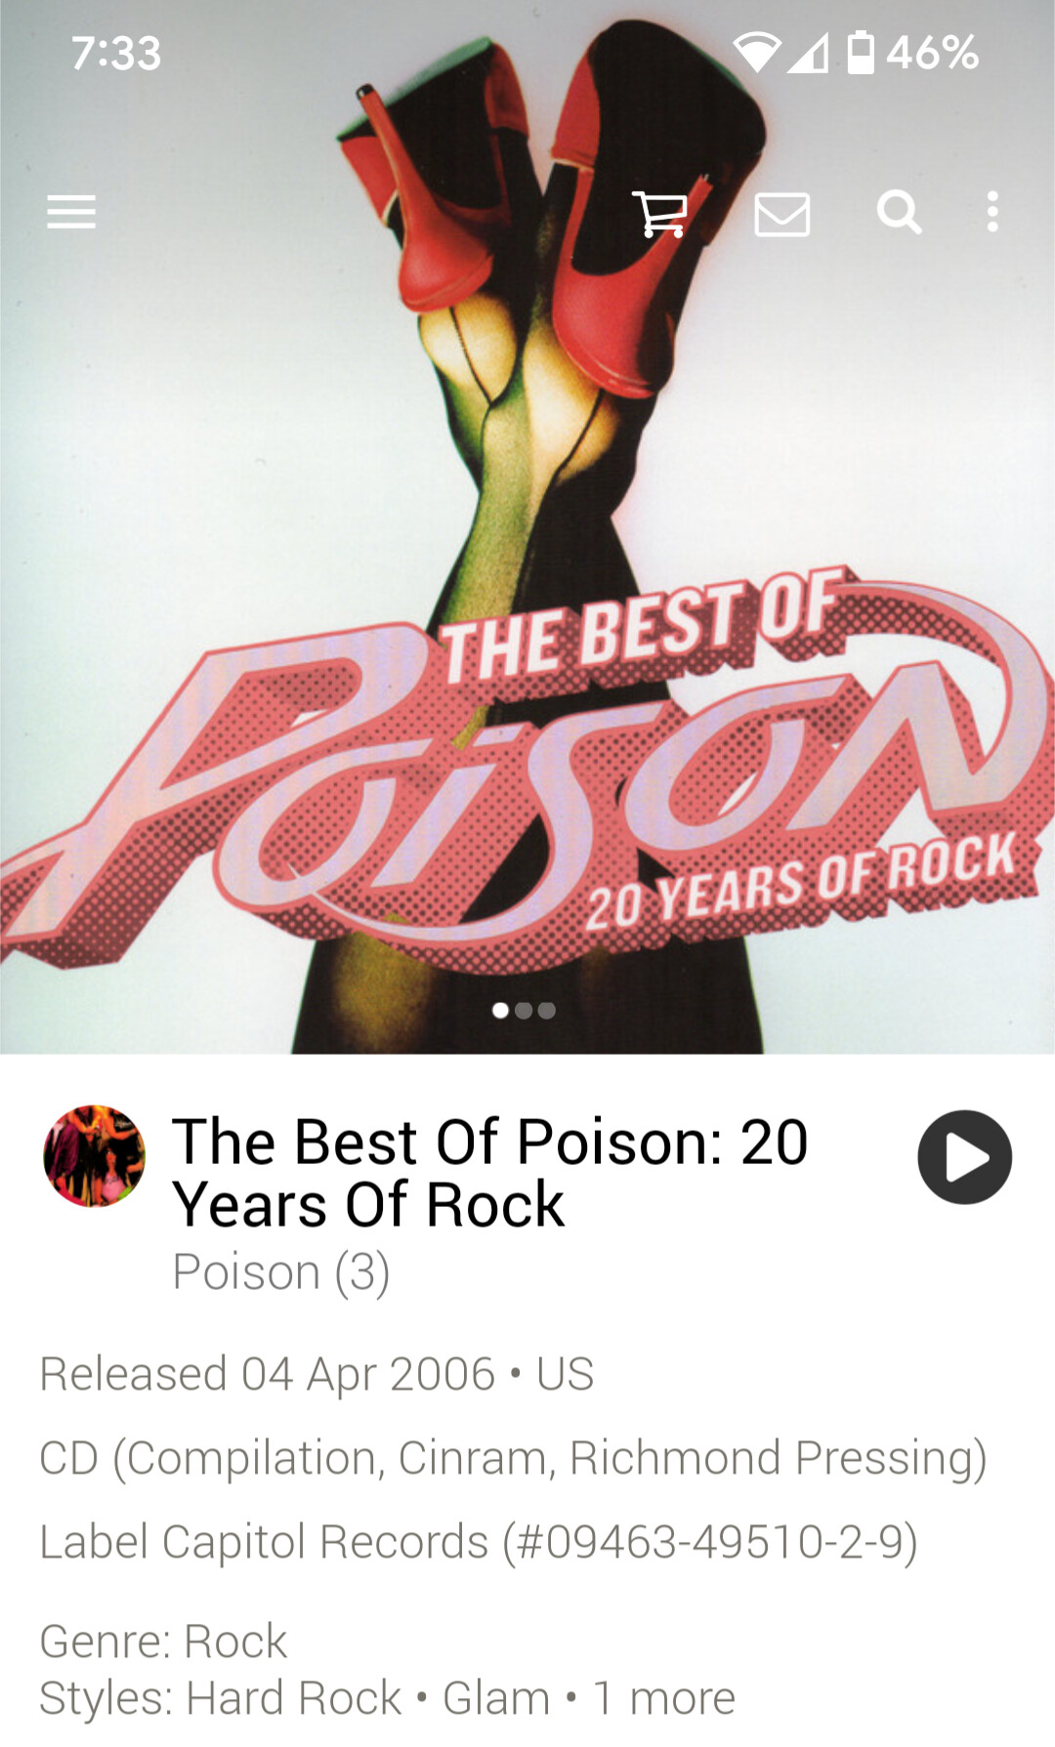
Task: Select the second image pager dot
Action: (x=524, y=1011)
